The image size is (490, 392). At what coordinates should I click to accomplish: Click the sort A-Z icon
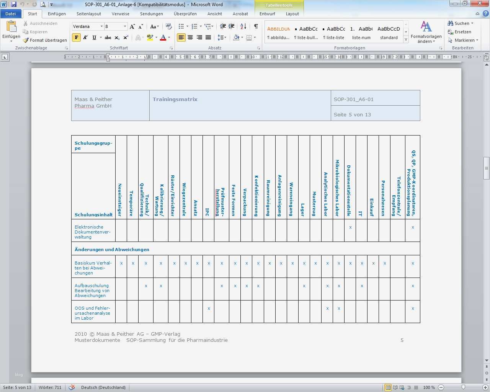(x=243, y=26)
